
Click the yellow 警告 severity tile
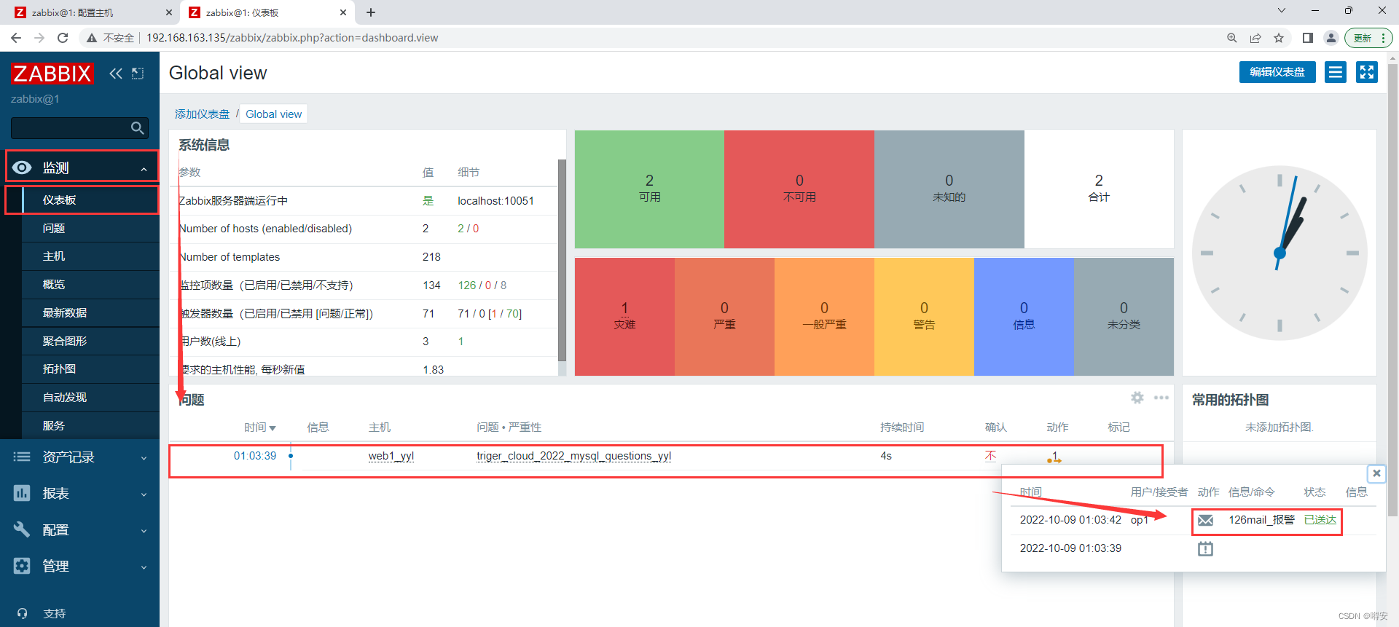pos(924,317)
